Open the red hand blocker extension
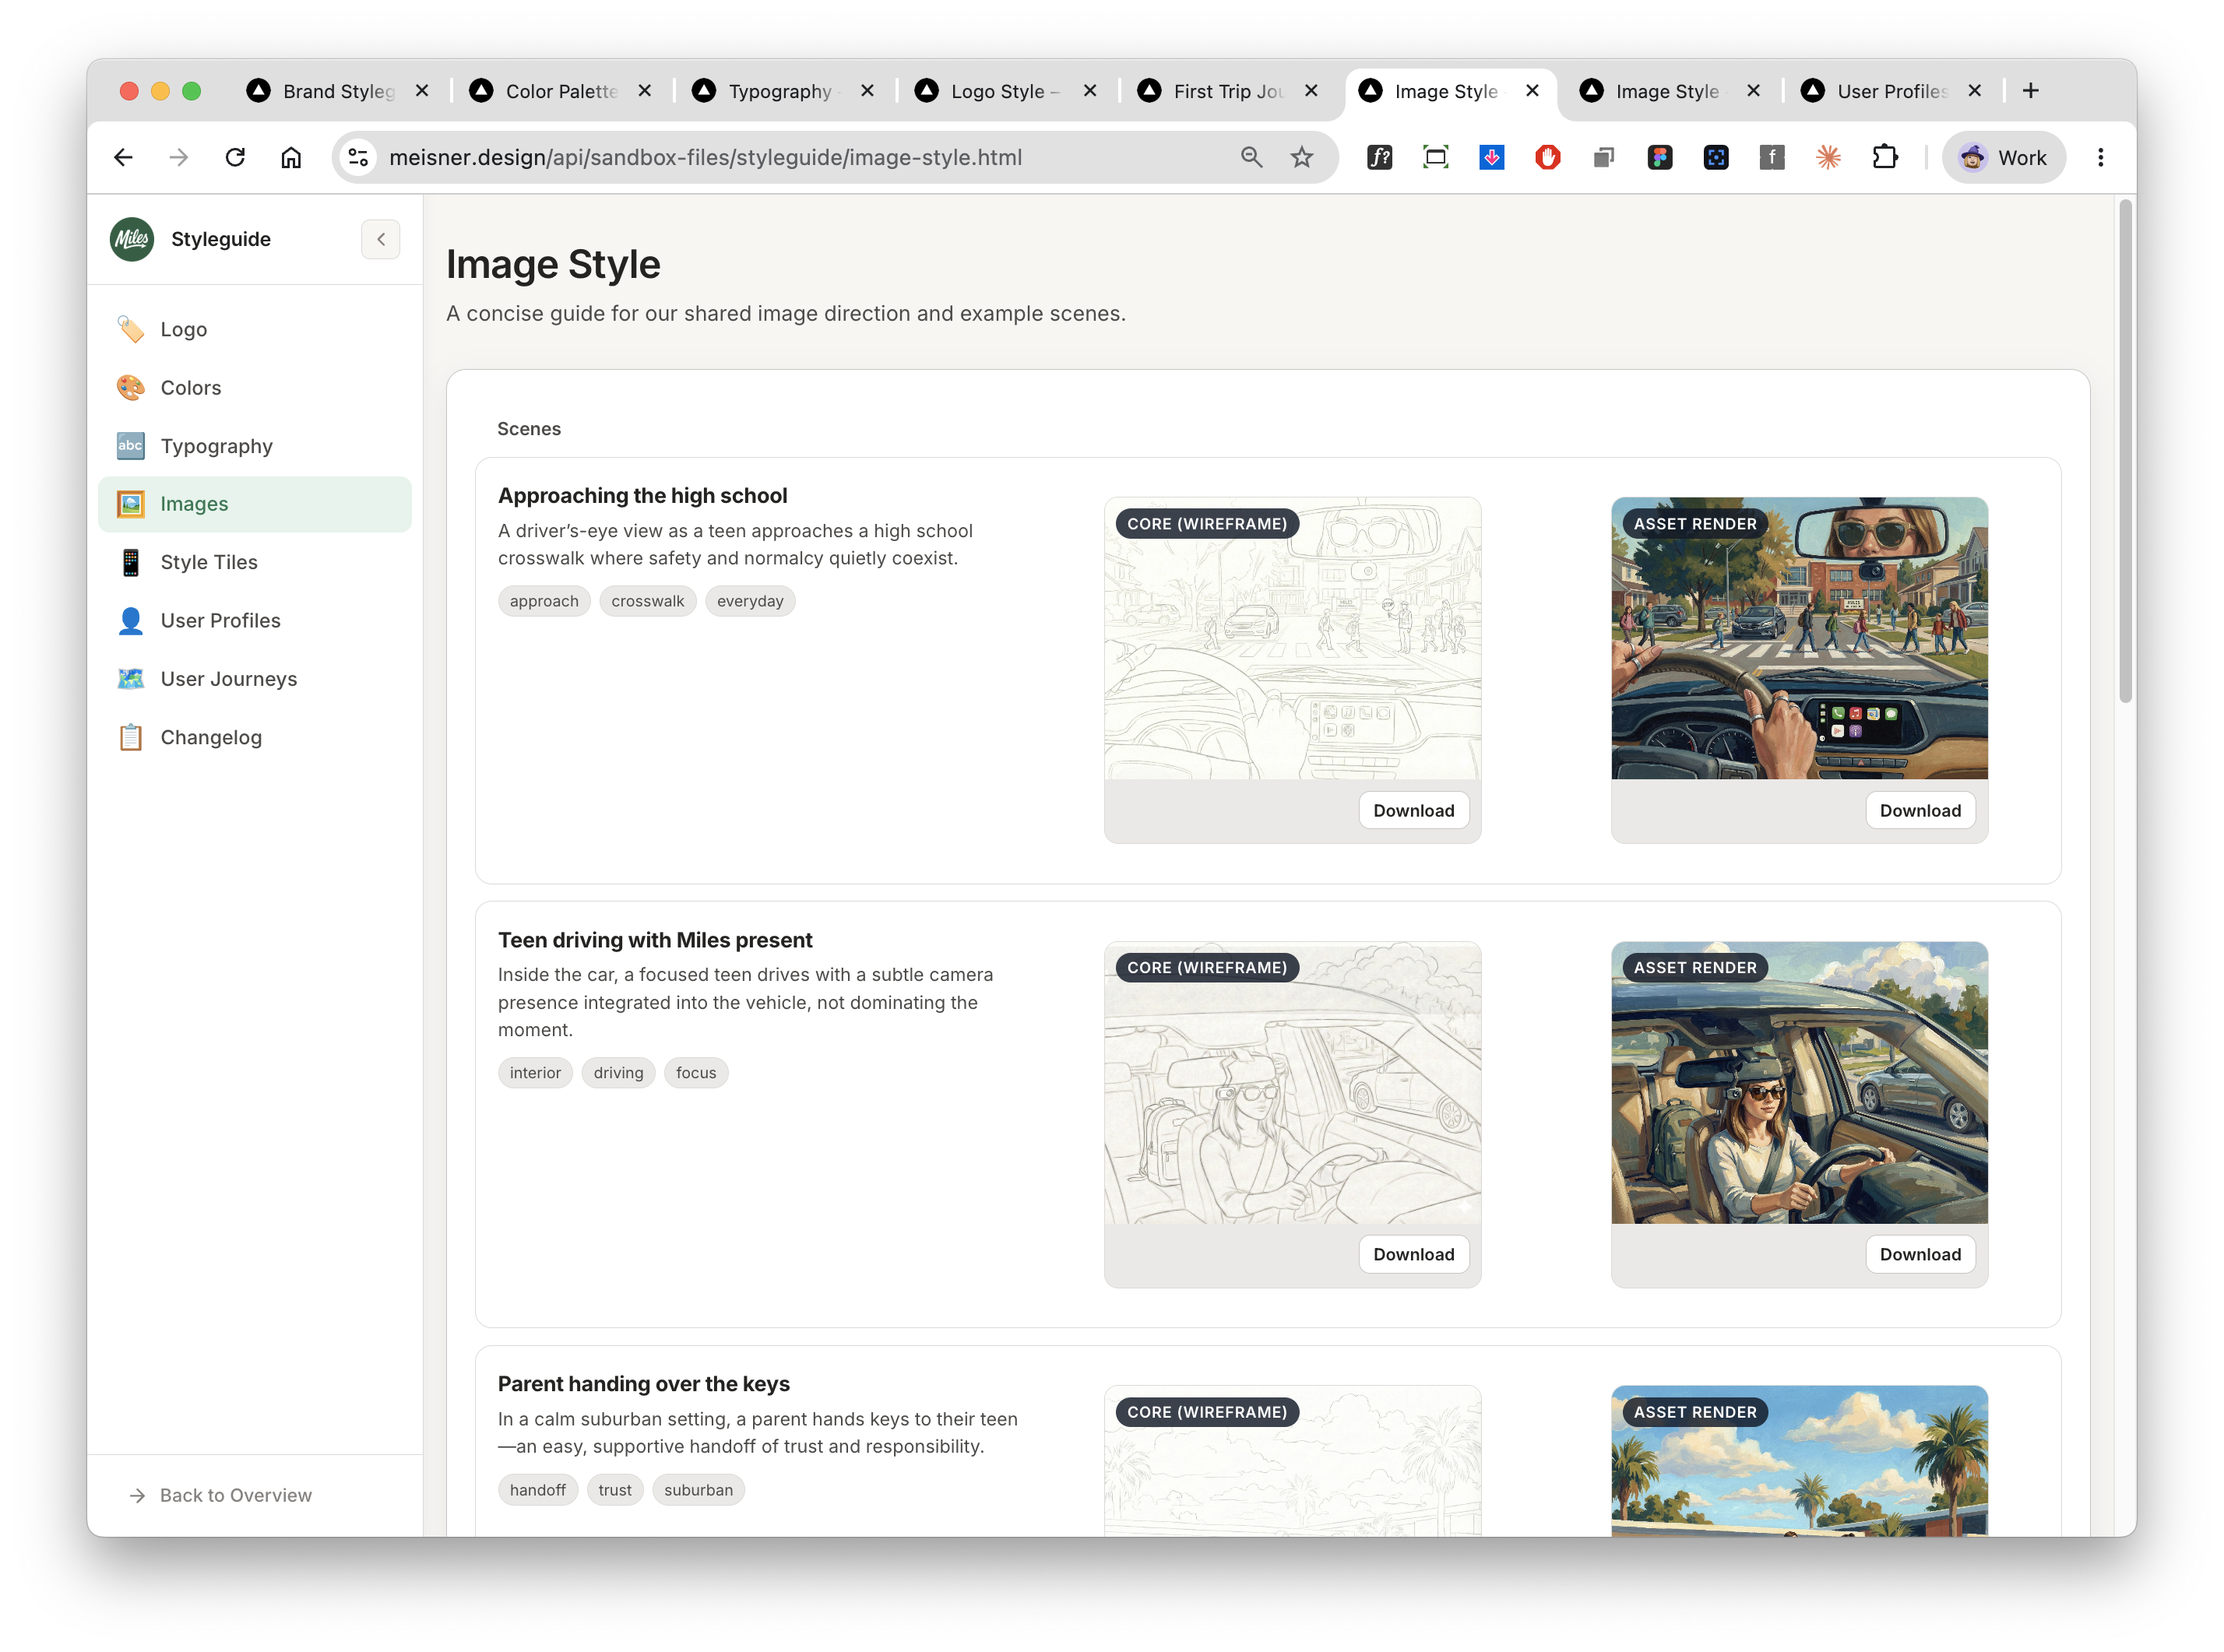The image size is (2224, 1652). click(1548, 157)
